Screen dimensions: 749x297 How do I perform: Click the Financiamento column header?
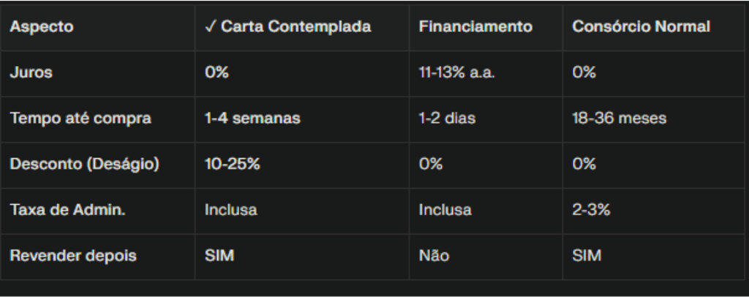click(475, 27)
